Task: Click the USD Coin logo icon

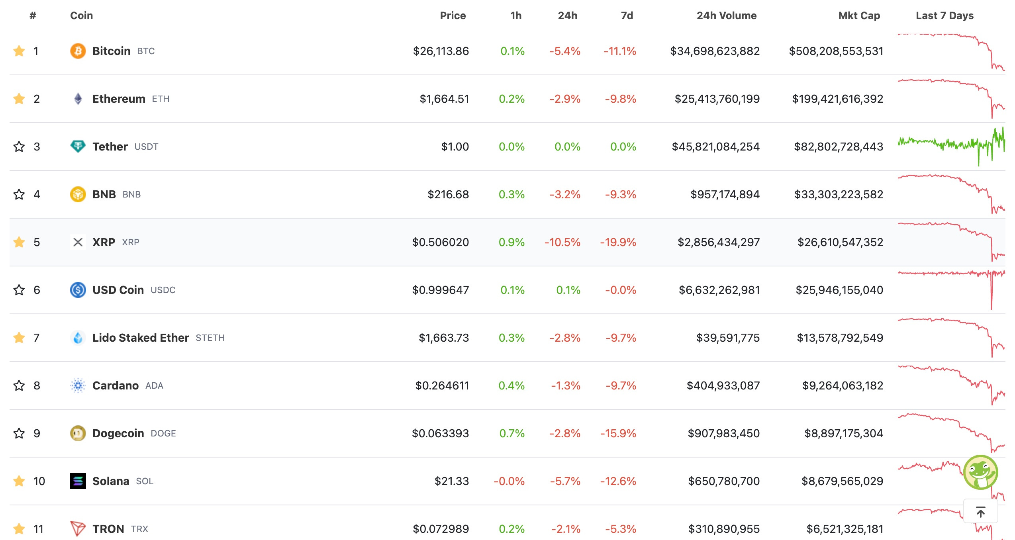Action: [78, 290]
